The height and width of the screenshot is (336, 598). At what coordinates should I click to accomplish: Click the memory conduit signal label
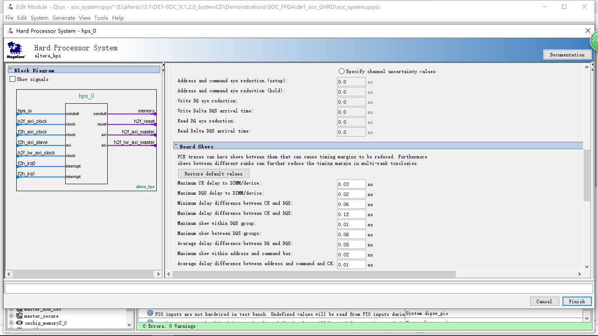[x=146, y=111]
